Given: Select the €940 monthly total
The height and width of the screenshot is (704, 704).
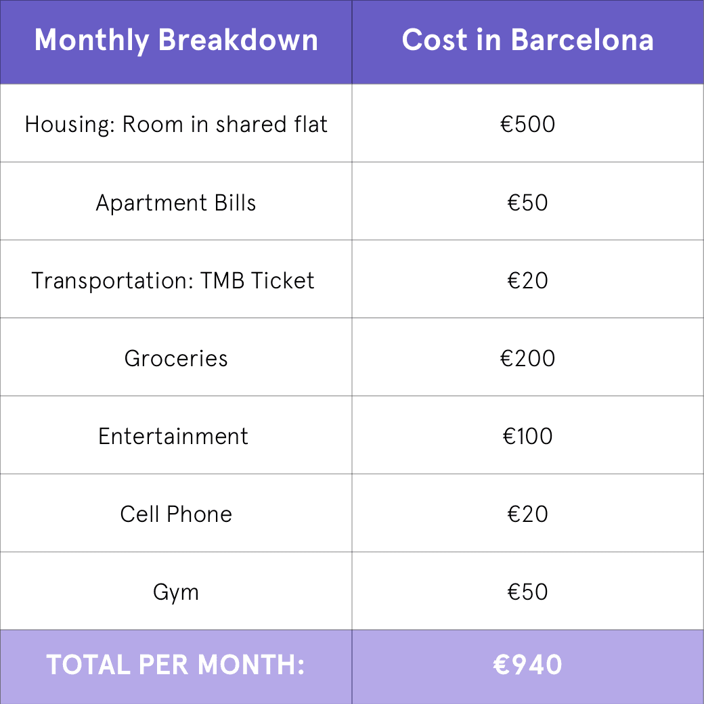Looking at the screenshot, I should (527, 665).
